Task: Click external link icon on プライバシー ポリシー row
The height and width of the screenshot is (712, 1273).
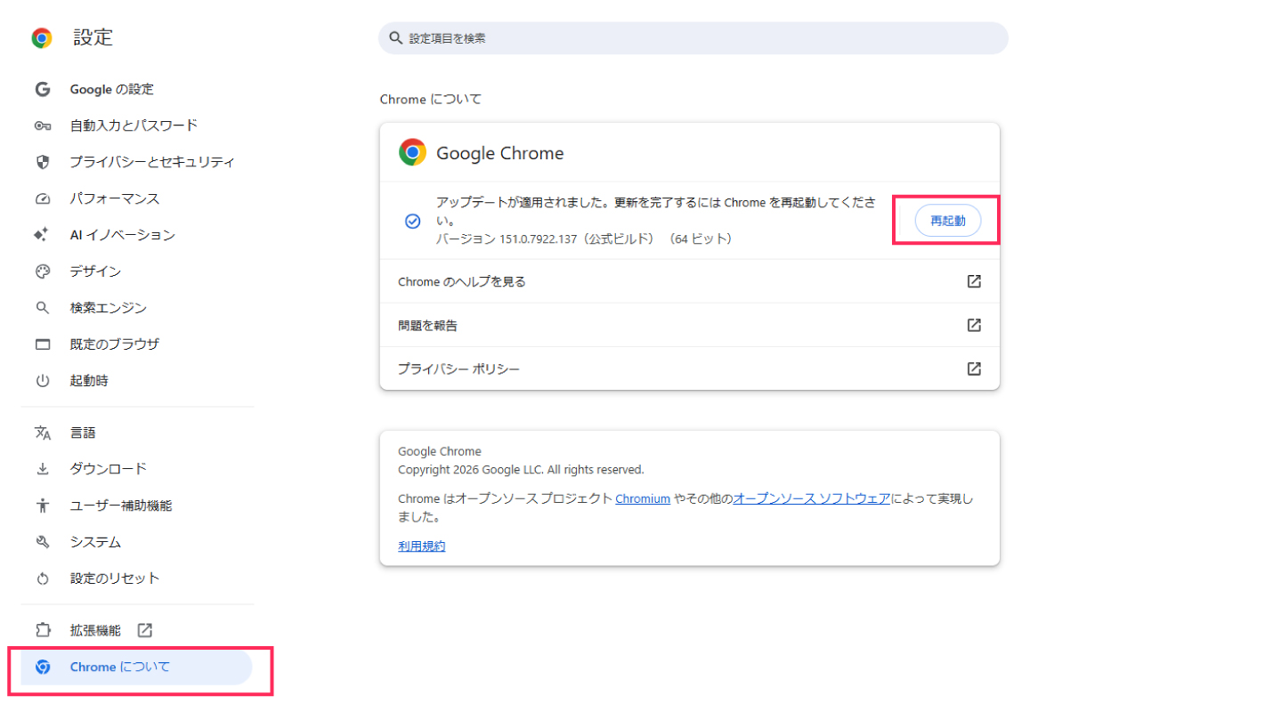Action: [974, 368]
